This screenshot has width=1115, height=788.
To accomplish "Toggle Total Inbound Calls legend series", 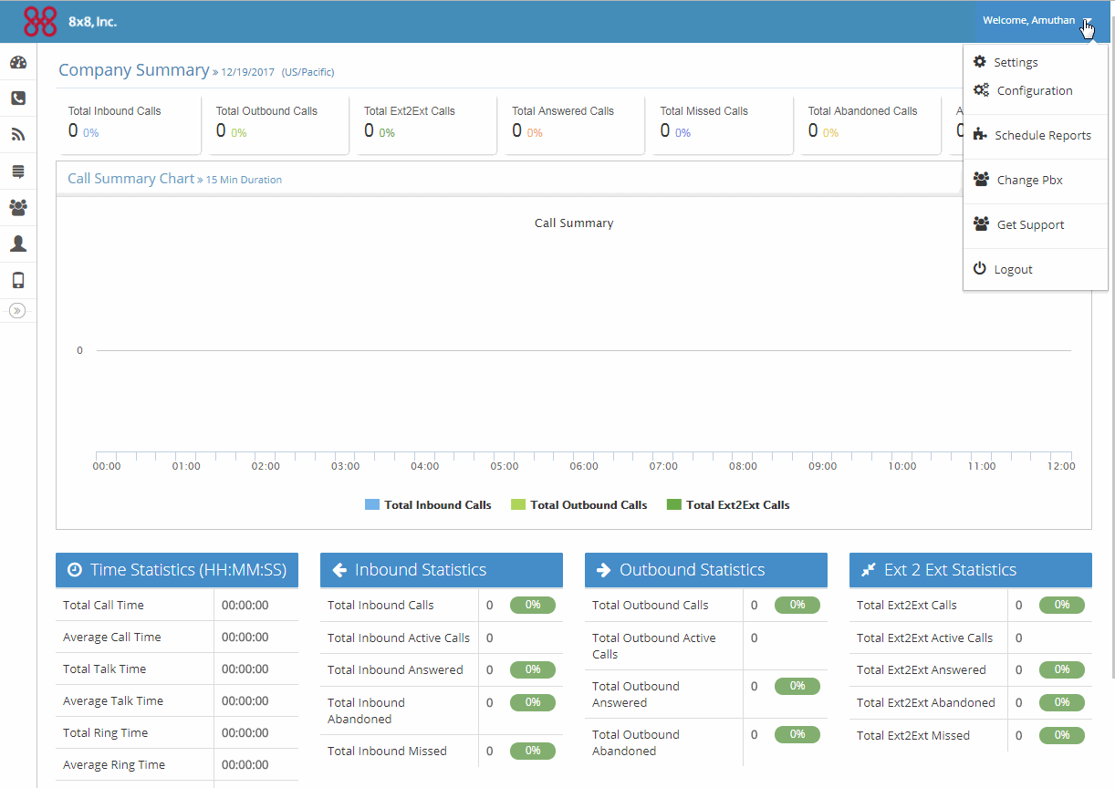I will pyautogui.click(x=428, y=504).
